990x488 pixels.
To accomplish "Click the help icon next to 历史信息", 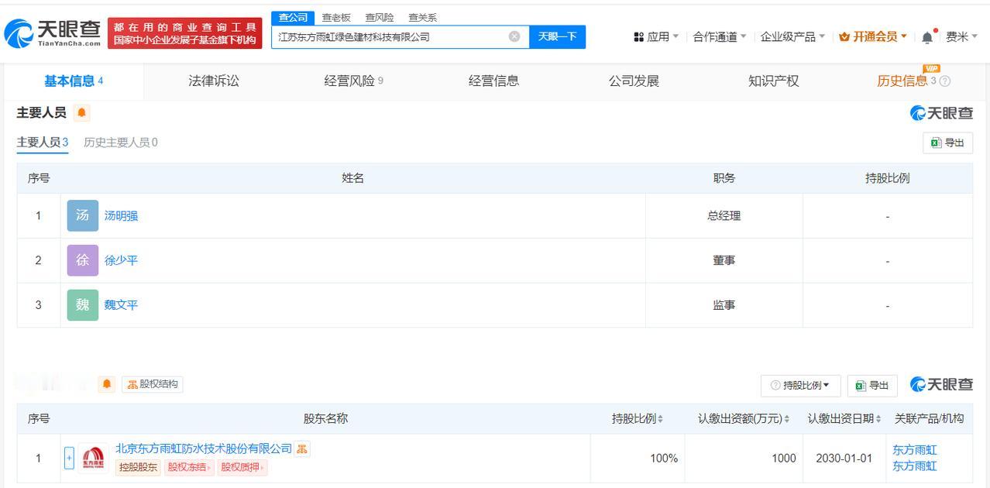I will point(944,81).
